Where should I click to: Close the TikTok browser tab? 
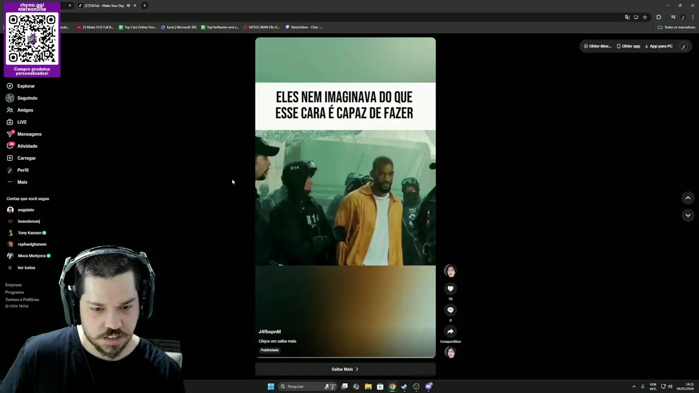tap(135, 5)
